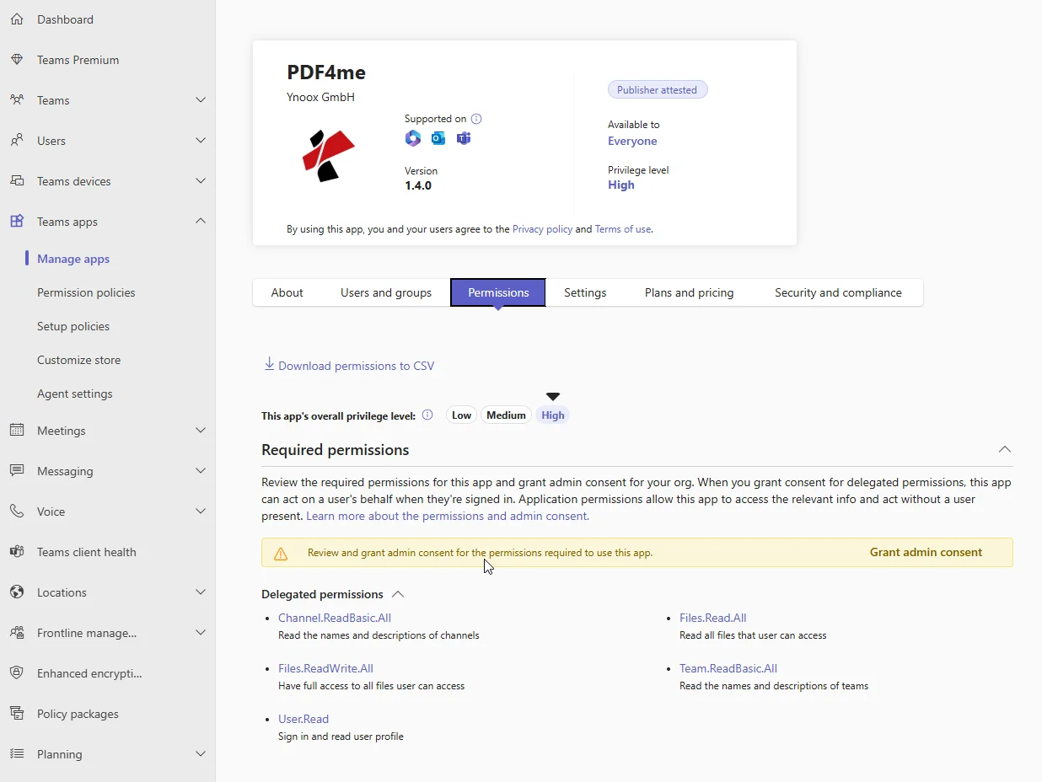Image resolution: width=1042 pixels, height=782 pixels.
Task: Click the Messaging chat icon
Action: (x=17, y=471)
